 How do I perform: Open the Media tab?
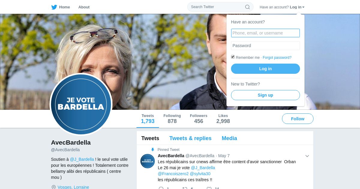coord(229,138)
